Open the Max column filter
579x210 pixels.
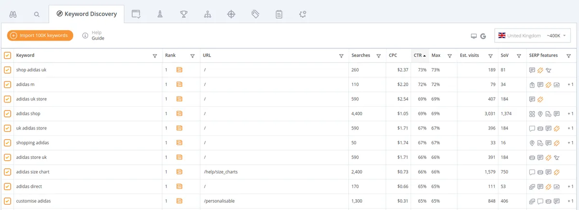[x=449, y=56]
